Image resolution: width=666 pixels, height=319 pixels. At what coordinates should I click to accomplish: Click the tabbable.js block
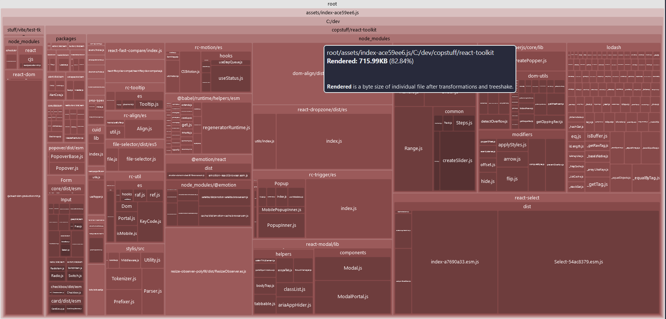click(x=265, y=304)
